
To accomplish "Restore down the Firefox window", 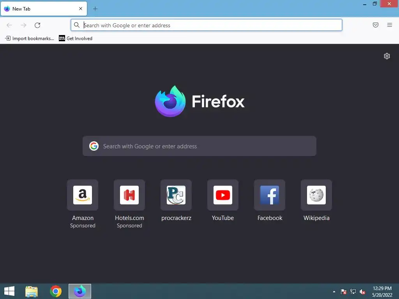I will (x=374, y=4).
